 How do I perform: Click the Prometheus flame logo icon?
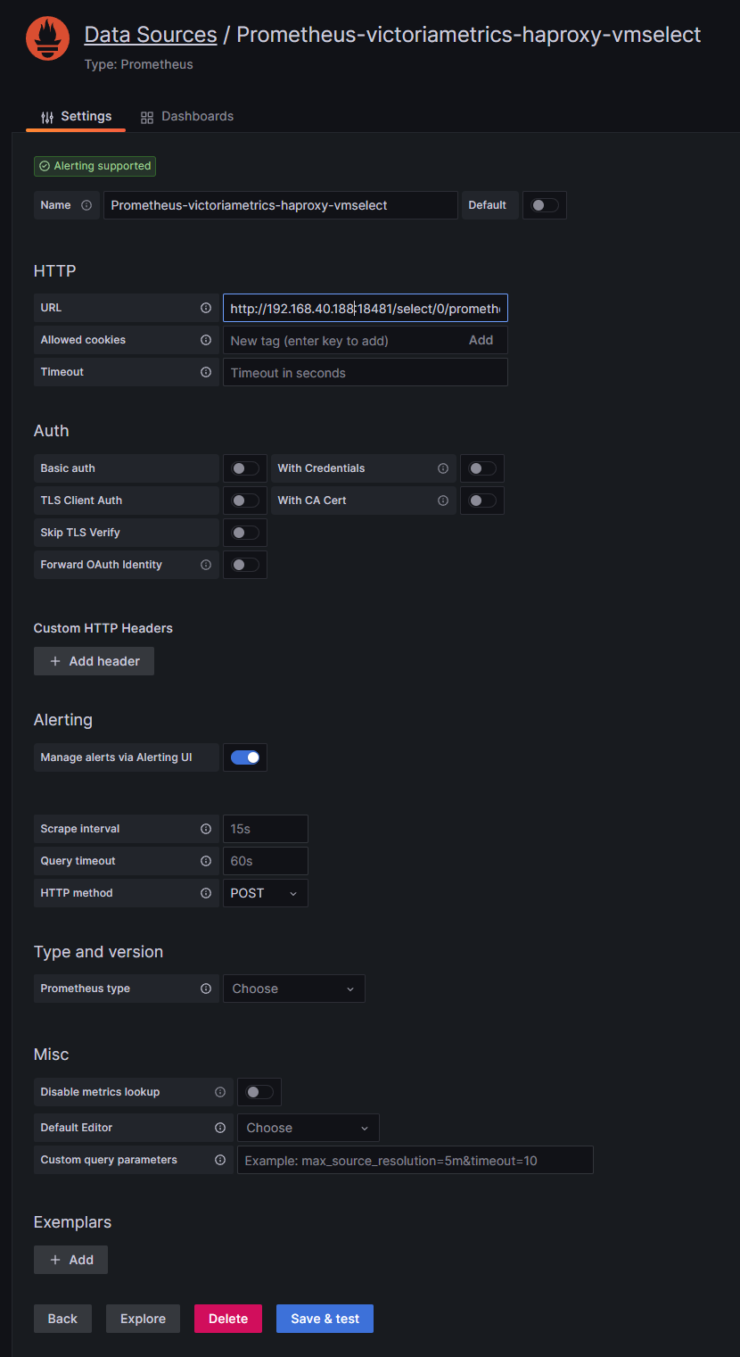(47, 38)
